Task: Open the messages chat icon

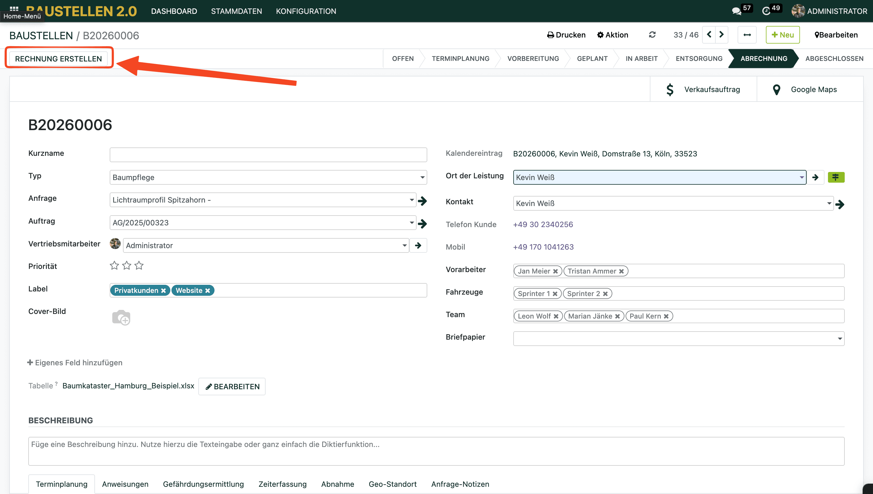Action: tap(736, 11)
